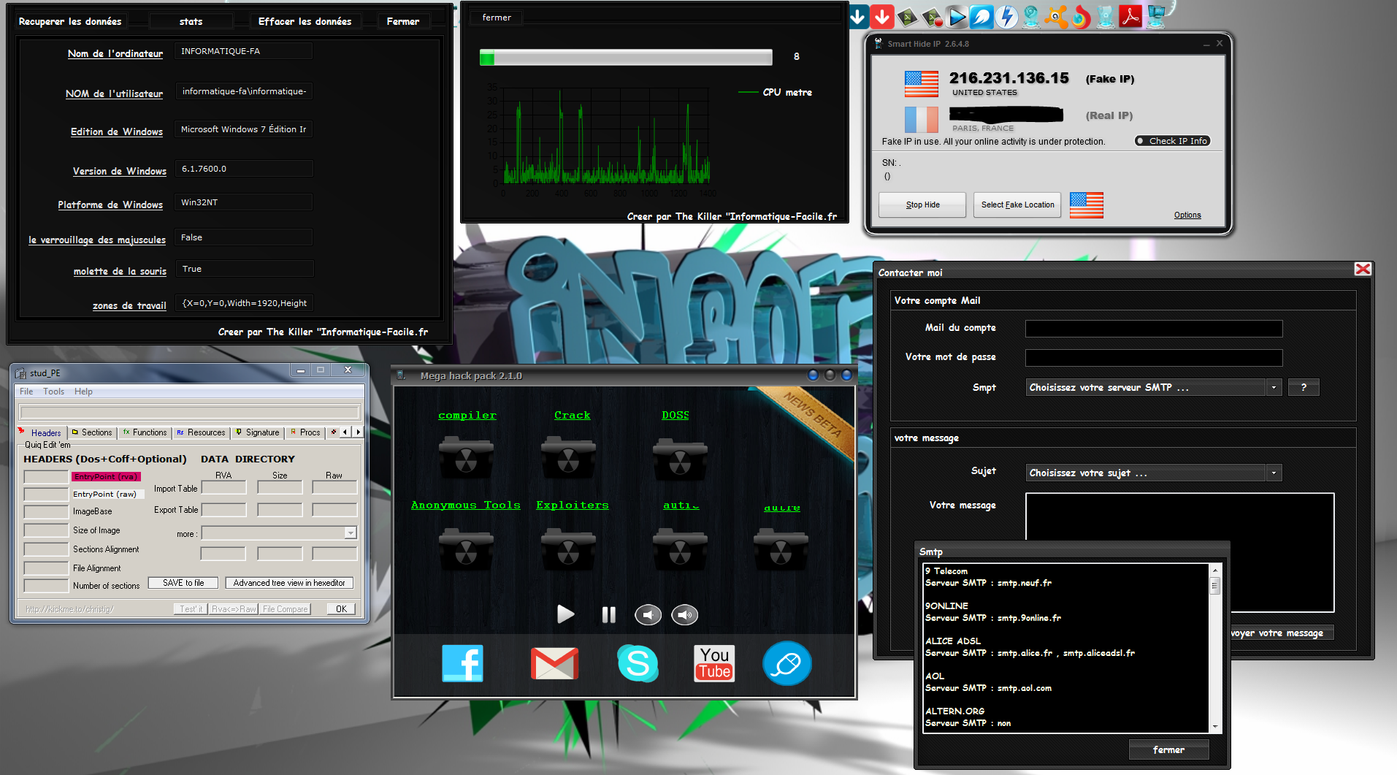Click SAVE to file button
1397x775 pixels.
[183, 583]
